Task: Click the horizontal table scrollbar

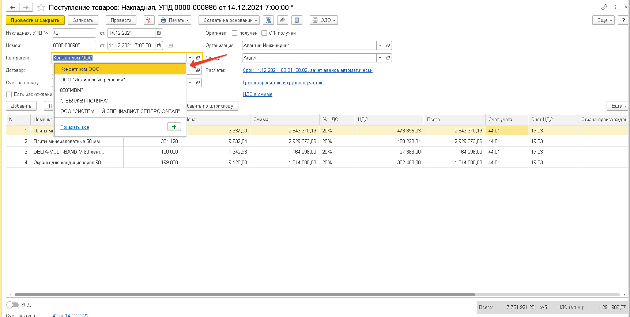Action: click(x=245, y=295)
